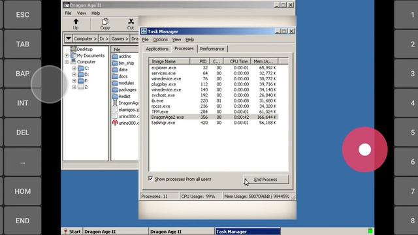Toggle Show processes from all users checkbox
418x235 pixels.
[151, 178]
